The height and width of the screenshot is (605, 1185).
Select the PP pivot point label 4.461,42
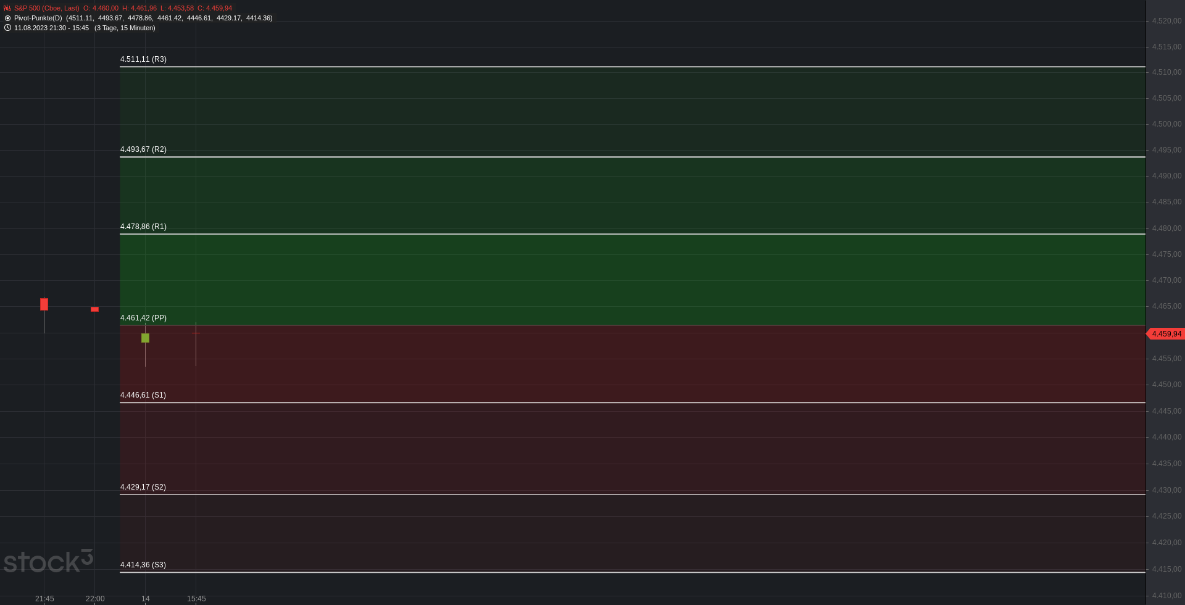coord(143,318)
